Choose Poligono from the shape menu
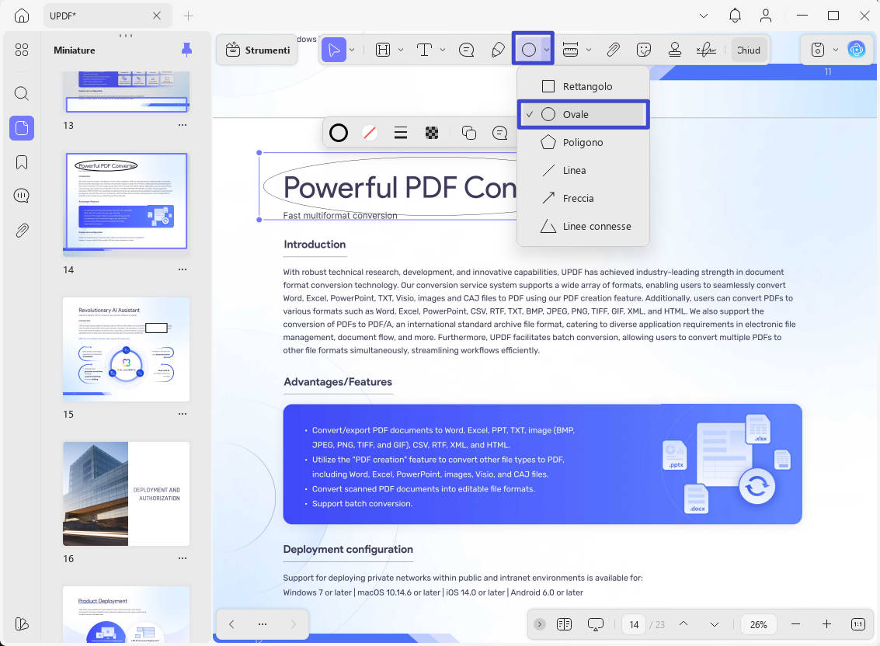This screenshot has height=646, width=880. [x=583, y=143]
